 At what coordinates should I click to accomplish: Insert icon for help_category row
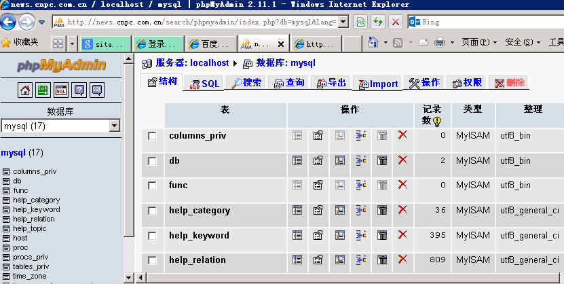[361, 210]
